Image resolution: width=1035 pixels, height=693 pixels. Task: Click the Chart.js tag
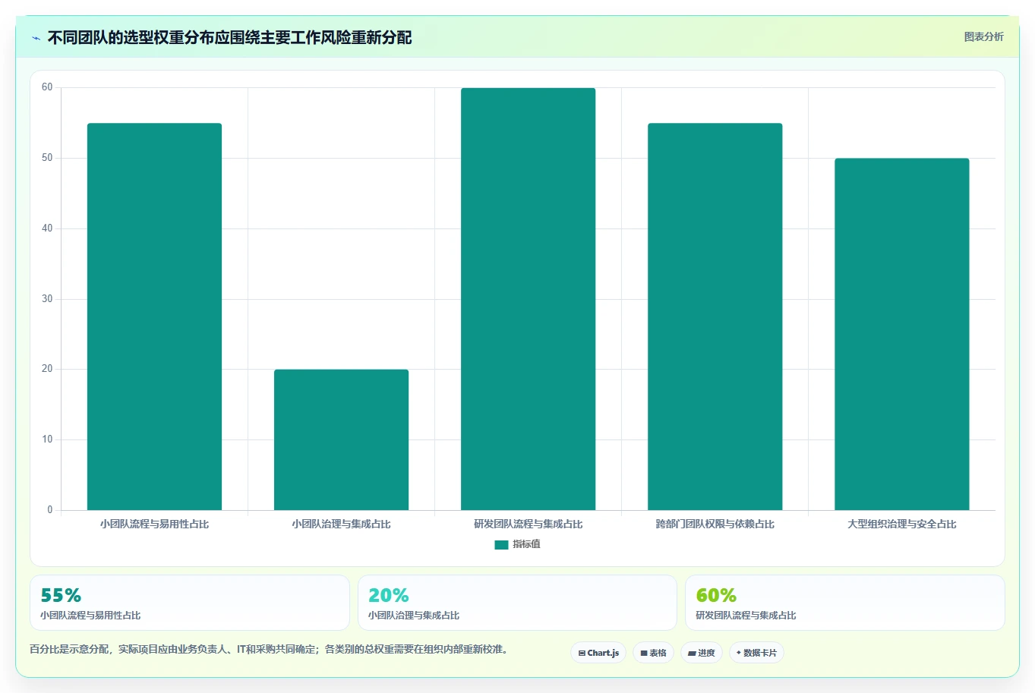click(x=598, y=653)
